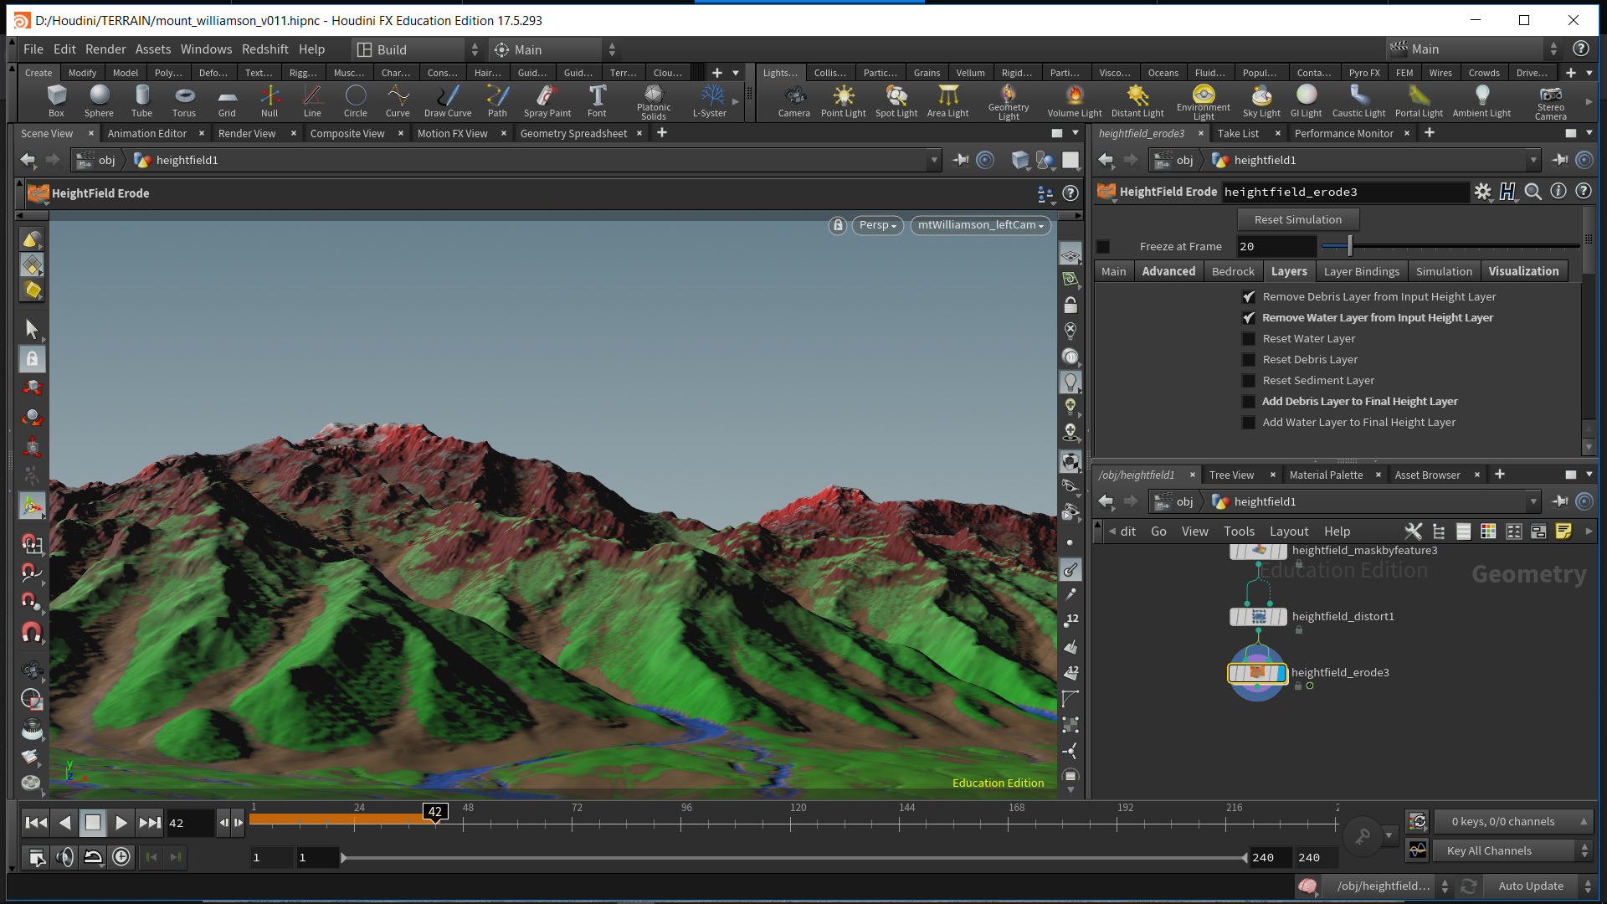Toggle viewport display options lightbulb
The image size is (1607, 904).
coord(1070,383)
